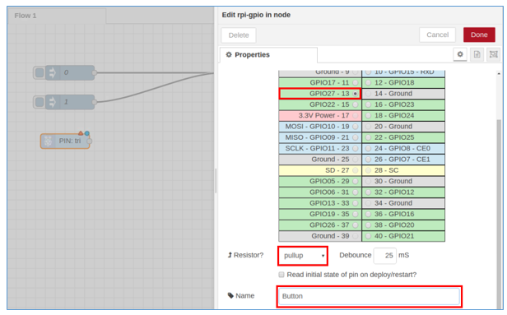Select radio for 24 - GPIO8 - CE0
Screen dimensions: 507x315
[x=368, y=149]
